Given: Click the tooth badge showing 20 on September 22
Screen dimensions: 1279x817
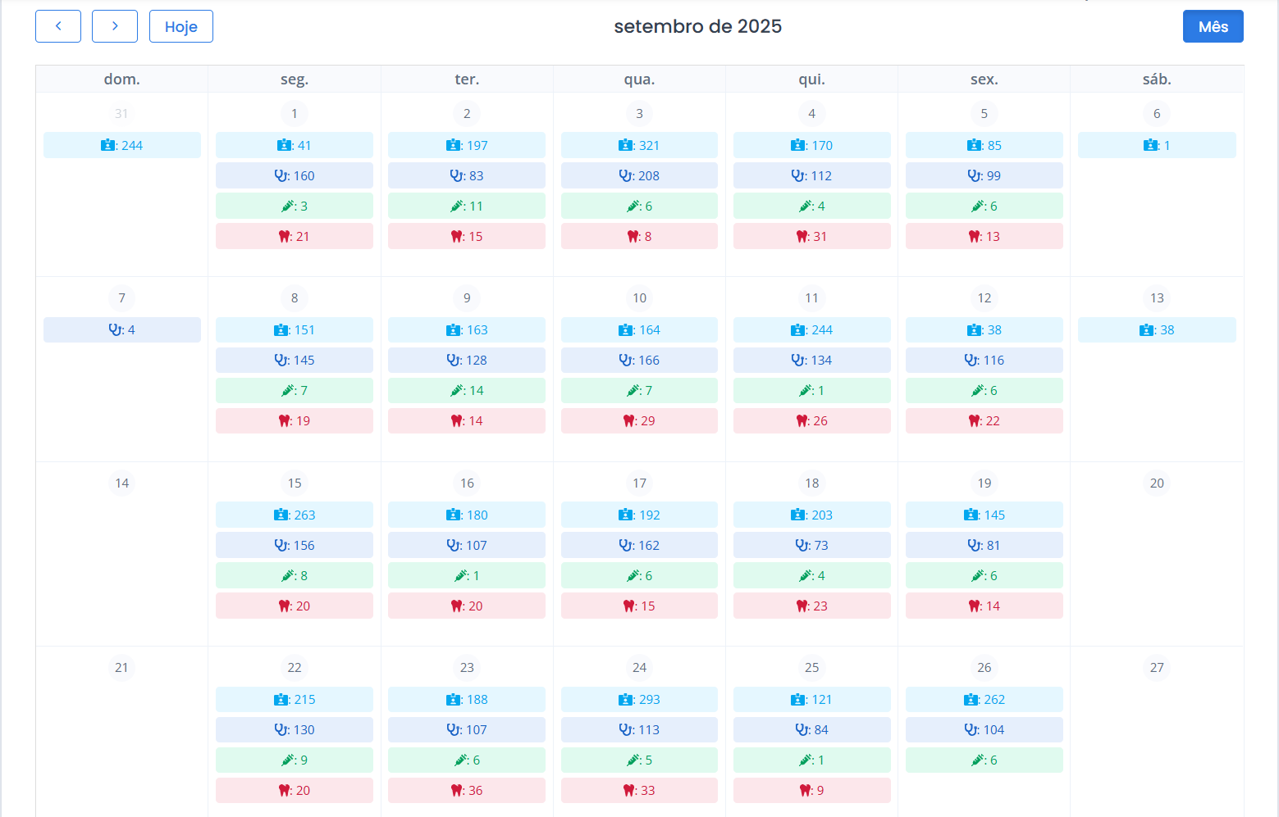Looking at the screenshot, I should pyautogui.click(x=294, y=790).
